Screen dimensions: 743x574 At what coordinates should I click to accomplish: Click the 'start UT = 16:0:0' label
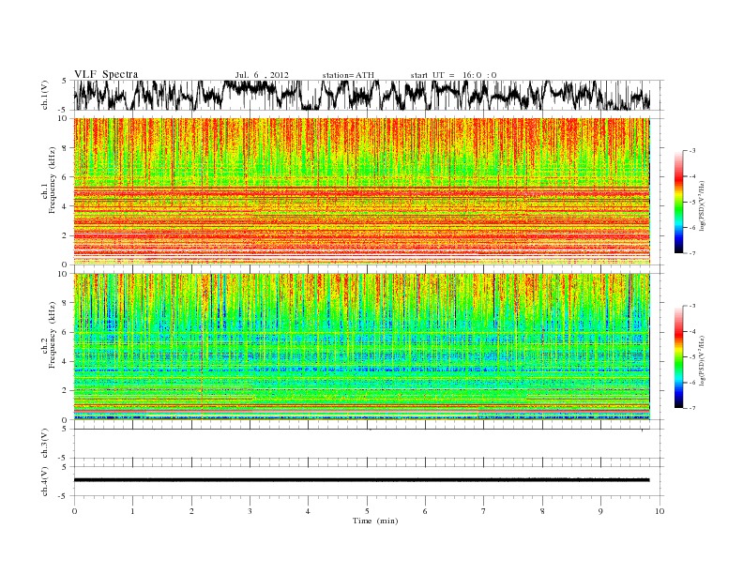[453, 75]
